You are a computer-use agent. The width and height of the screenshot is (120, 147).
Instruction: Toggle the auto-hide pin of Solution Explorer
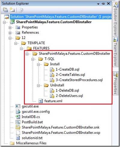coord(103,4)
